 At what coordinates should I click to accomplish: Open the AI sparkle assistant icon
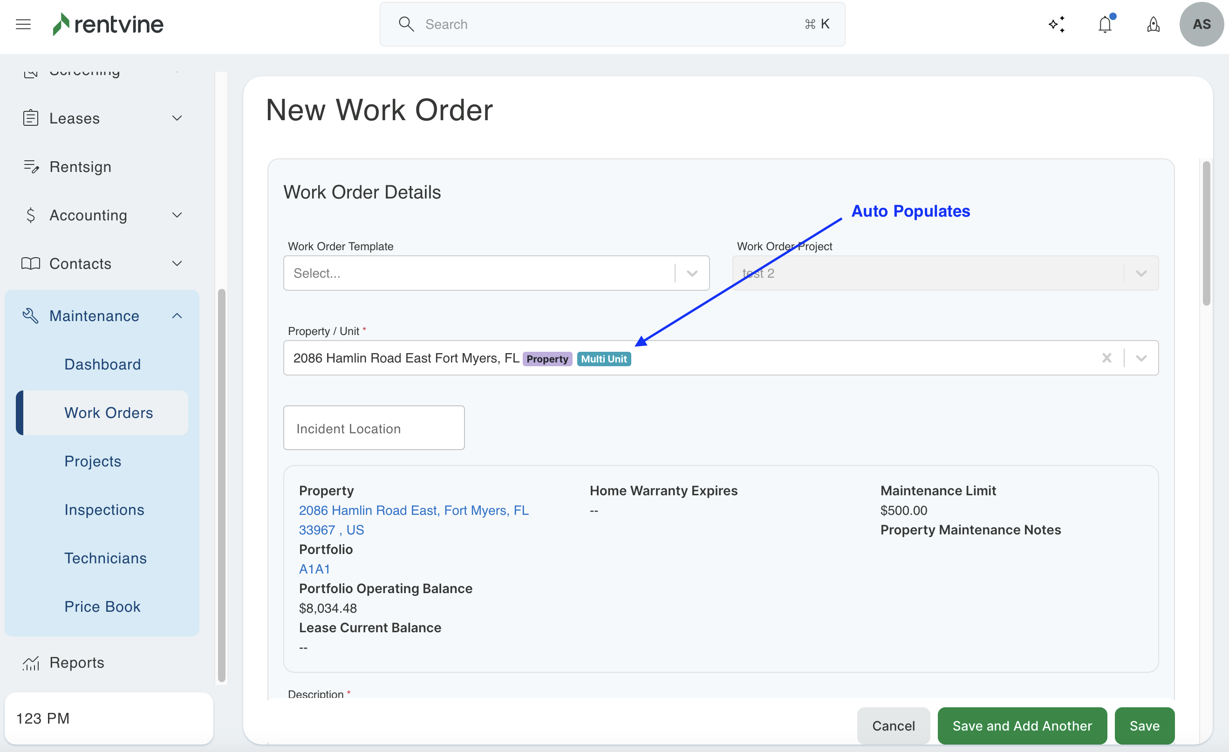coord(1057,24)
